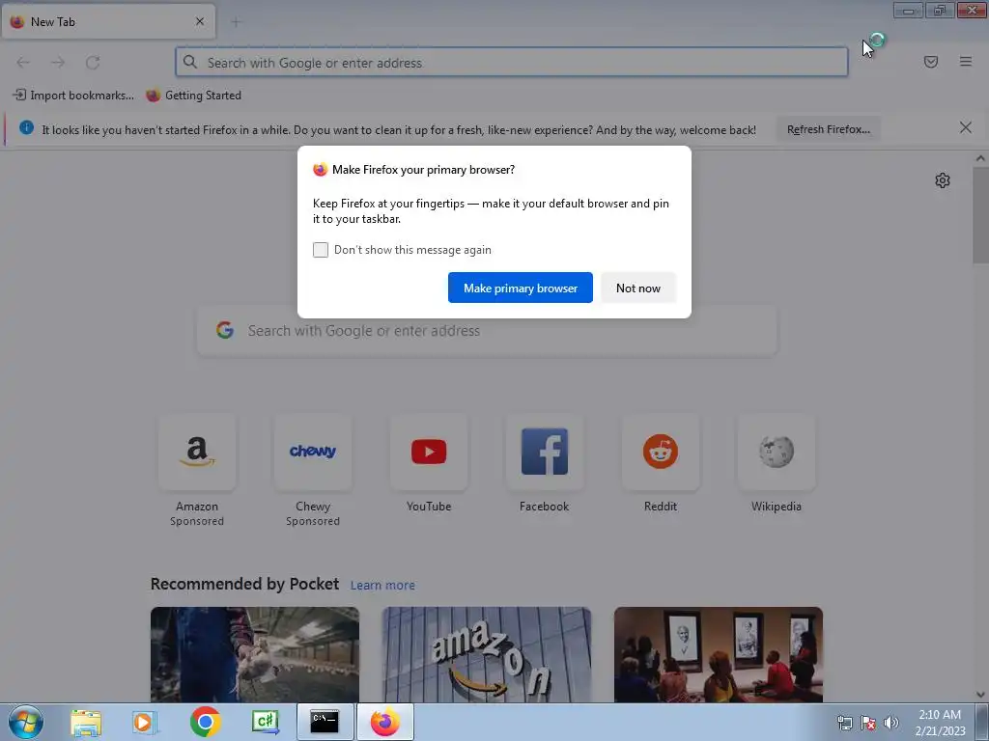Open the gallery audience Pocket story thumbnail
The height and width of the screenshot is (741, 989).
[x=719, y=655]
